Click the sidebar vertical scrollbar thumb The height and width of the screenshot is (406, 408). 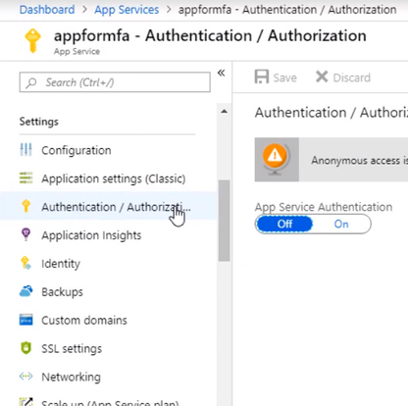[x=224, y=221]
